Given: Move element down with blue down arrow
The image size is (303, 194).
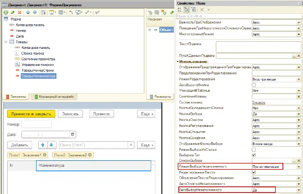Looking at the screenshot, I should tap(35, 13).
